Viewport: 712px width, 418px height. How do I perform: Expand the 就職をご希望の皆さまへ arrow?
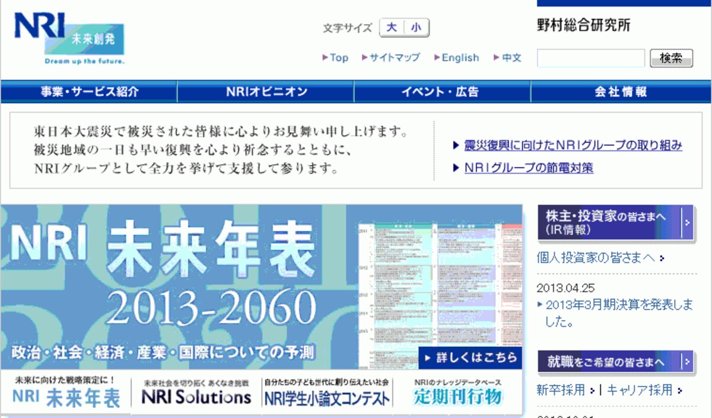click(x=687, y=361)
